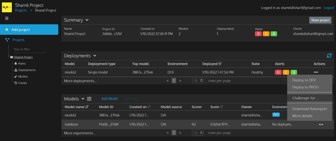Open Models section dropdown chevron
The height and width of the screenshot is (141, 336).
pos(83,99)
